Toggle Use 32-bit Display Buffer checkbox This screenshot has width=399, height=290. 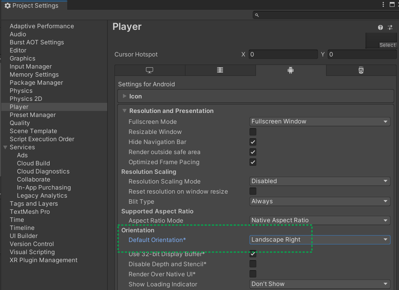click(x=253, y=254)
